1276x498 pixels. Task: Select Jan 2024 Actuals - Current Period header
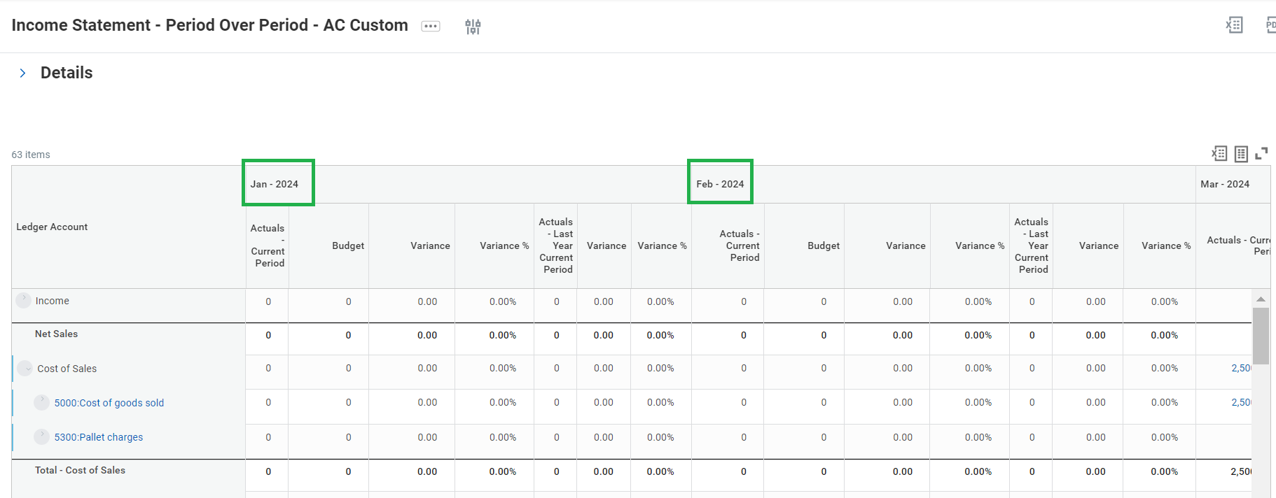coord(268,246)
